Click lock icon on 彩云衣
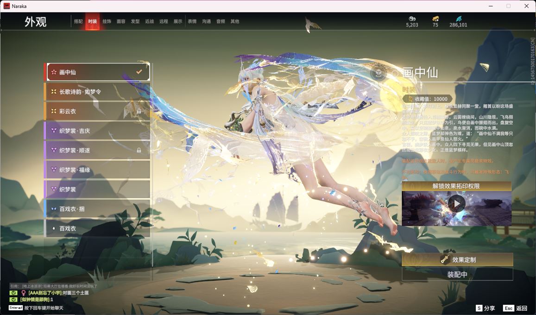Viewport: 536px width, 315px height. 139,111
